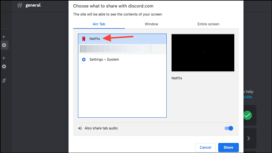Click the hash icon next to general
272x153 pixels.
coord(20,5)
